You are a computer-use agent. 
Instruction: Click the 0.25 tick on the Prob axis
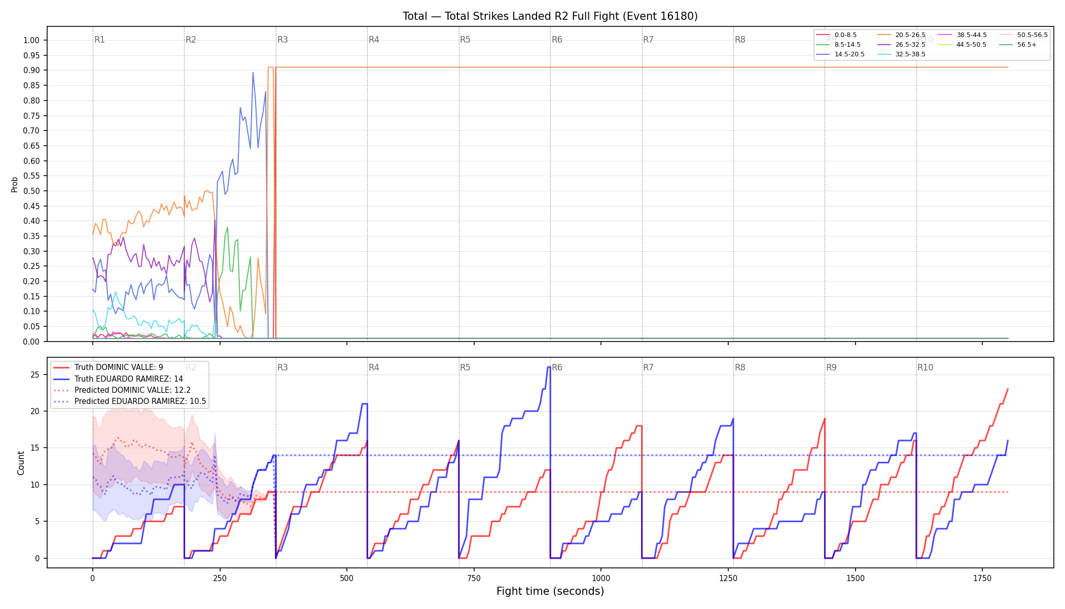click(x=31, y=266)
